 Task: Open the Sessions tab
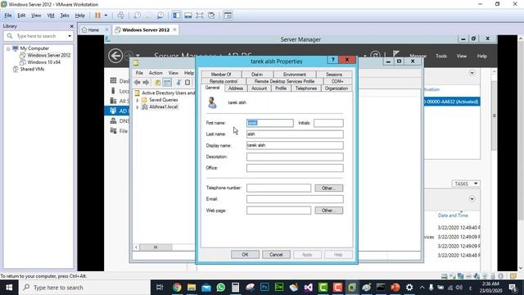[x=334, y=75]
